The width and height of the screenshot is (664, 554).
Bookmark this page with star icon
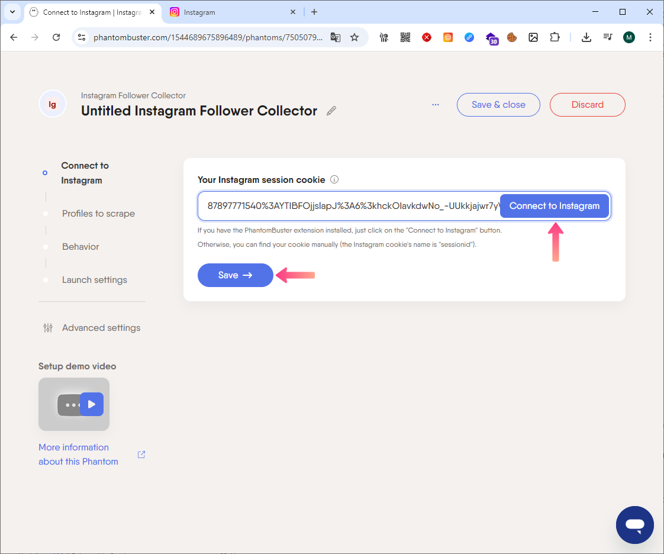(x=354, y=37)
